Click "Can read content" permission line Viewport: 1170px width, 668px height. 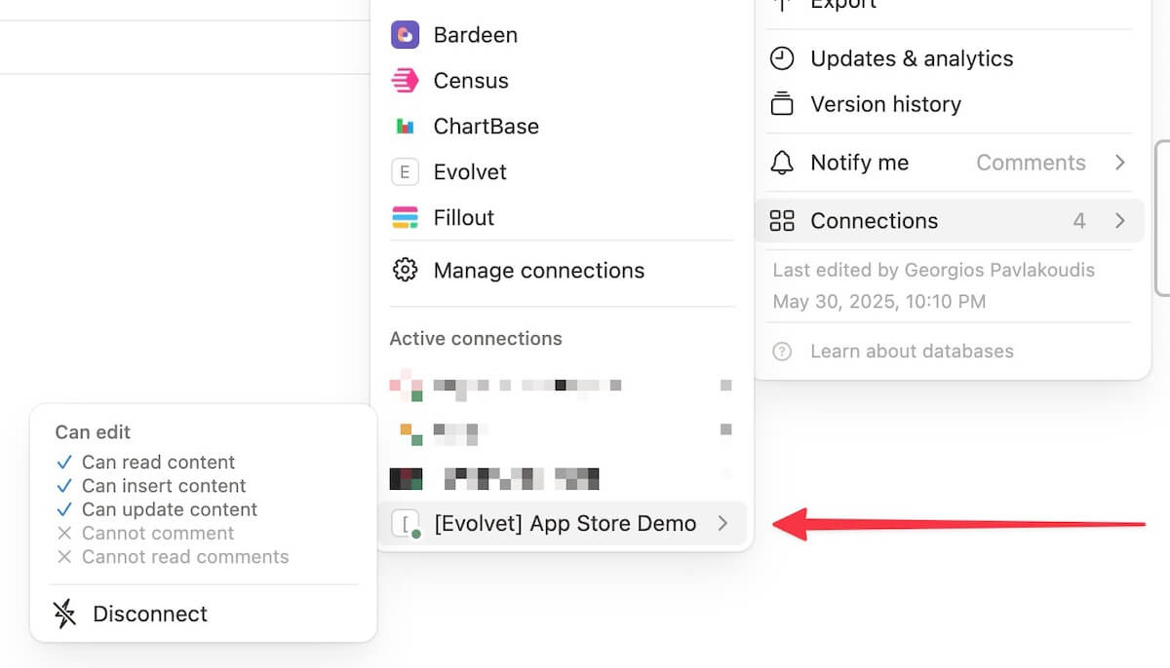158,463
